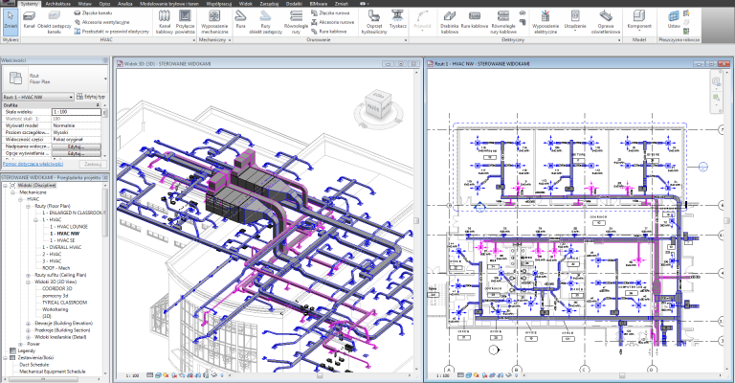Viewport: 735px width, 383px height.
Task: Select the Zmień modify tool
Action: coord(11,21)
